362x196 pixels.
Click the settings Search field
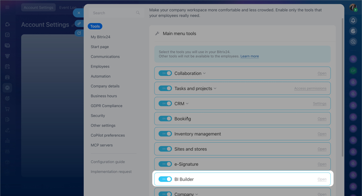tap(113, 13)
